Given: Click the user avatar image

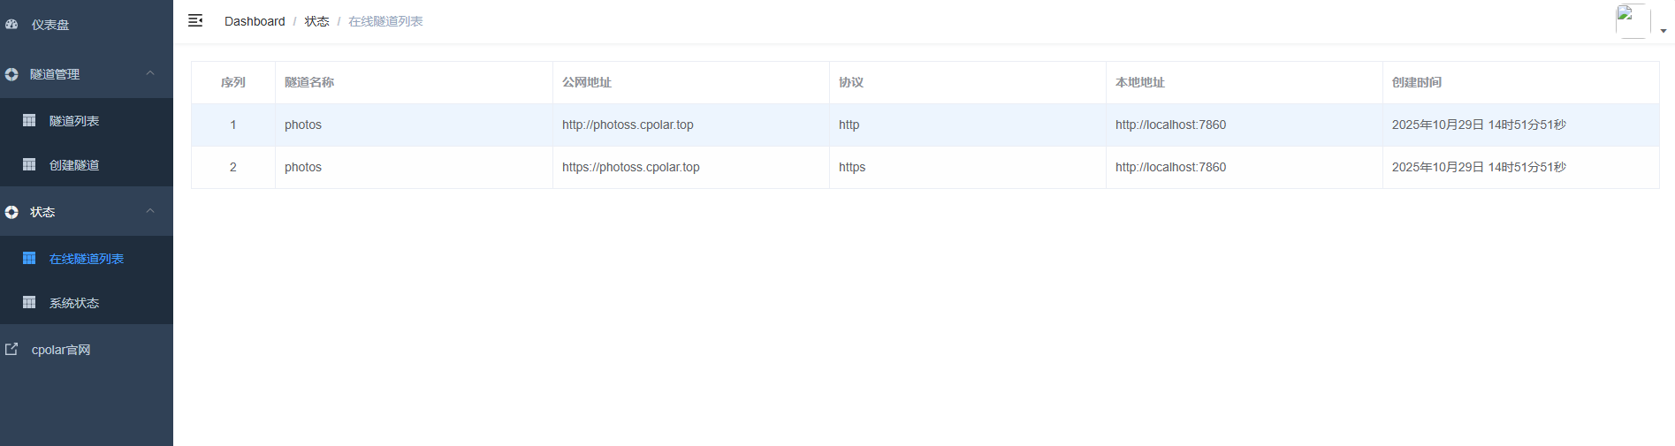Looking at the screenshot, I should 1632,21.
